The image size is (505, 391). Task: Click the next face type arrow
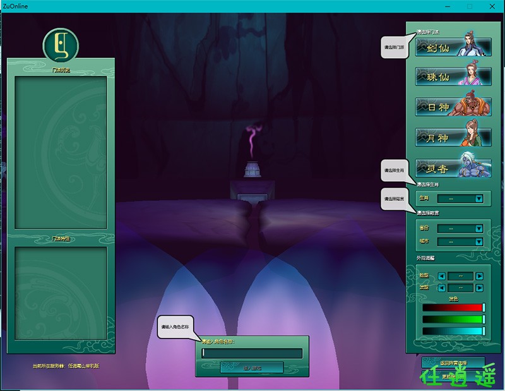[480, 276]
